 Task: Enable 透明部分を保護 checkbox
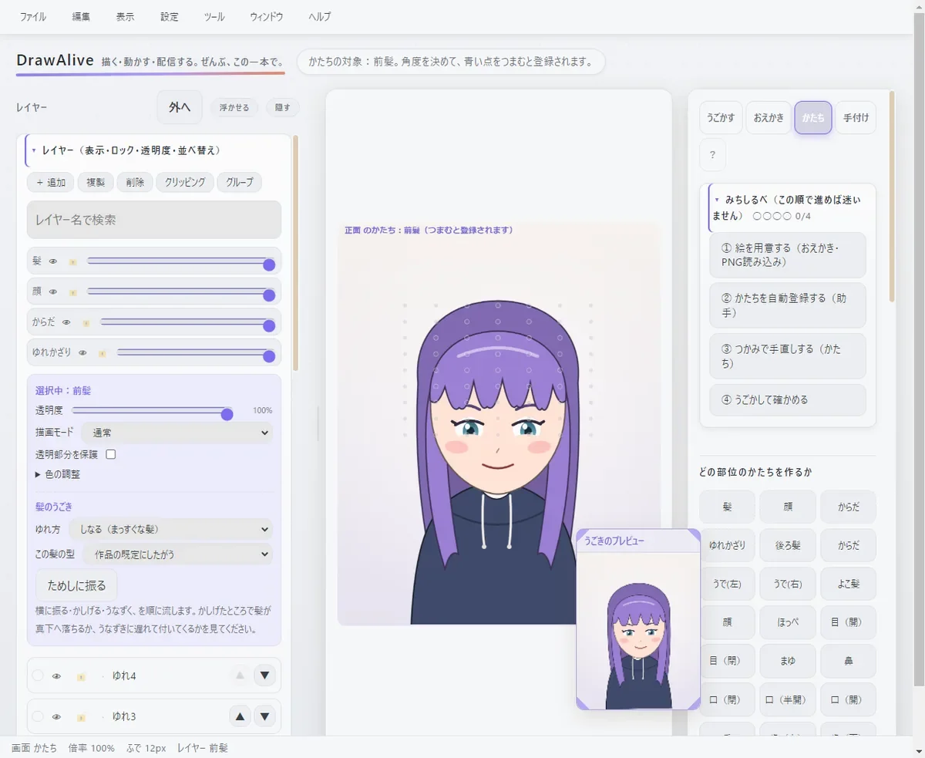[110, 454]
